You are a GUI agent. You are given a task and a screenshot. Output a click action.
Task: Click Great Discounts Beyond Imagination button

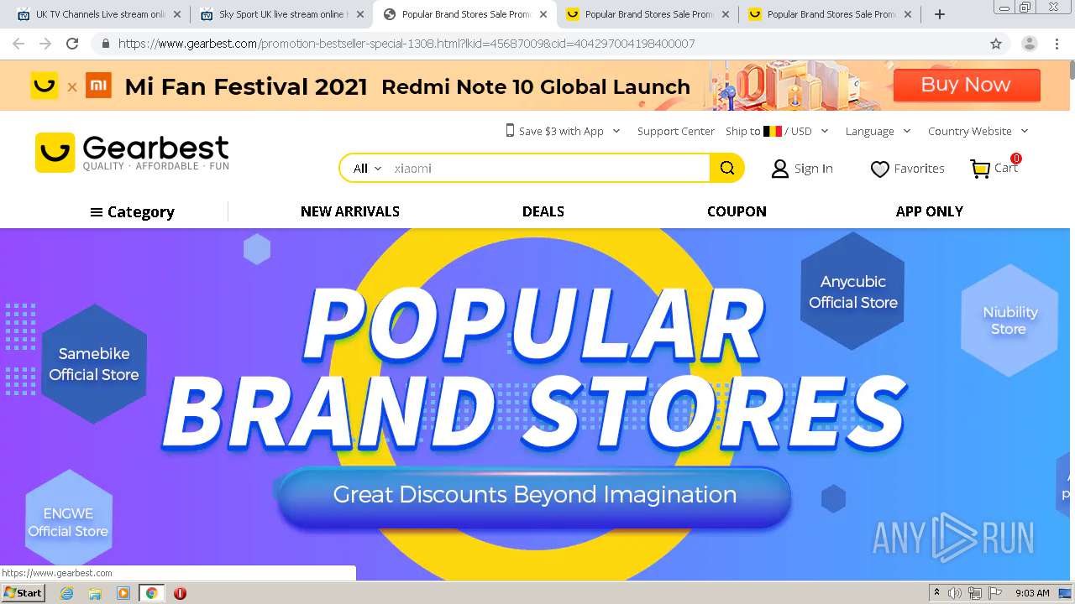coord(534,495)
